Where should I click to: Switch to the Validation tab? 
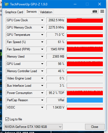[46, 12]
